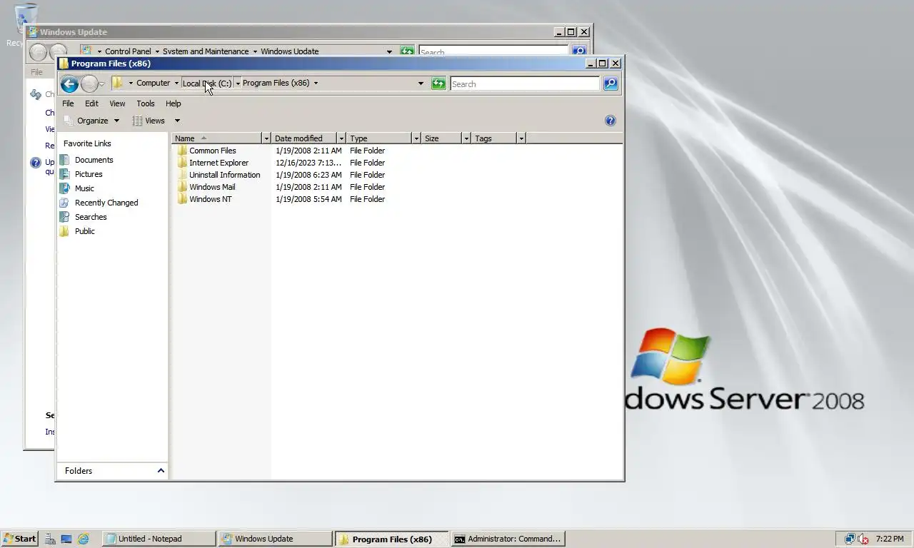Image resolution: width=914 pixels, height=548 pixels.
Task: Click Server Manager quick launch icon
Action: 50,539
